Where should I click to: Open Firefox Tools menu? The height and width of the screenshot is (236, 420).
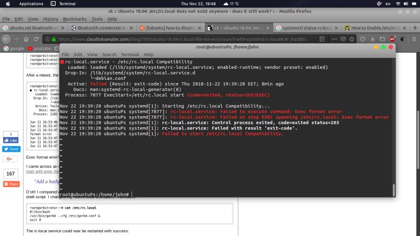coord(97,19)
